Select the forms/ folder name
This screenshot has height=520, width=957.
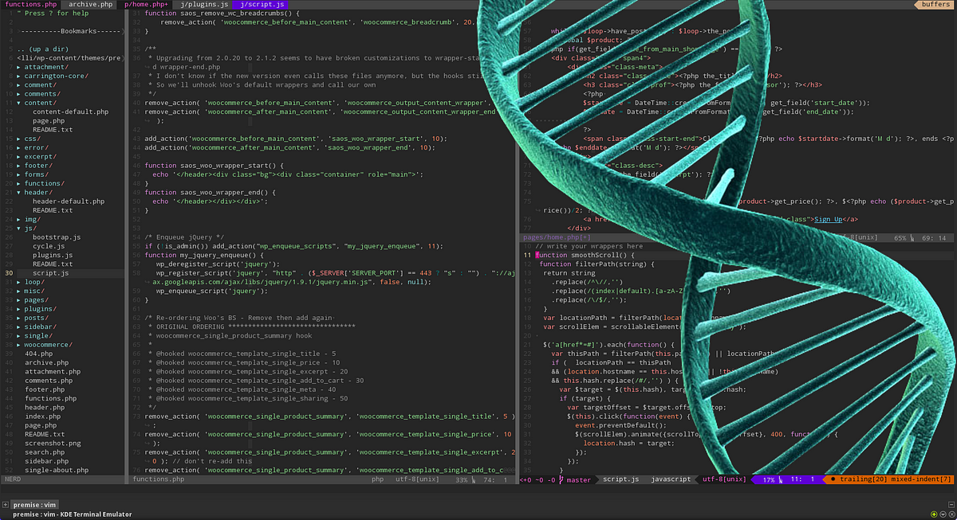36,174
